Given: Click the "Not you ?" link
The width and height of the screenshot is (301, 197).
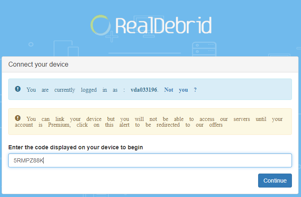Looking at the screenshot, I should (180, 90).
